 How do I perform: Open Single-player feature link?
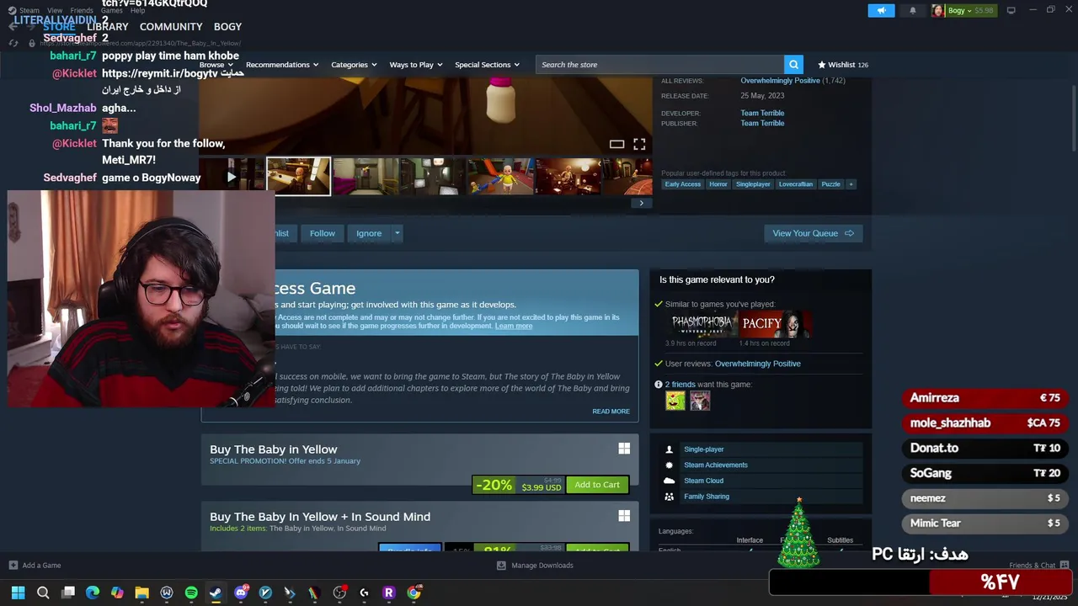[x=704, y=449]
